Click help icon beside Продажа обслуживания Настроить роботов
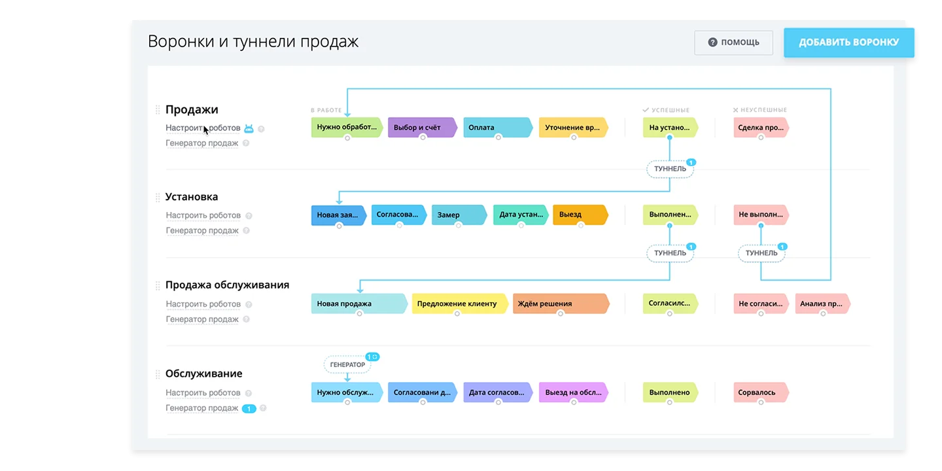942x471 pixels. pyautogui.click(x=249, y=305)
